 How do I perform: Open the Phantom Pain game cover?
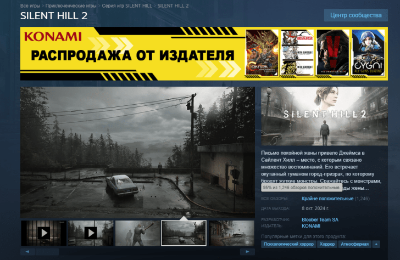pyautogui.click(x=333, y=53)
